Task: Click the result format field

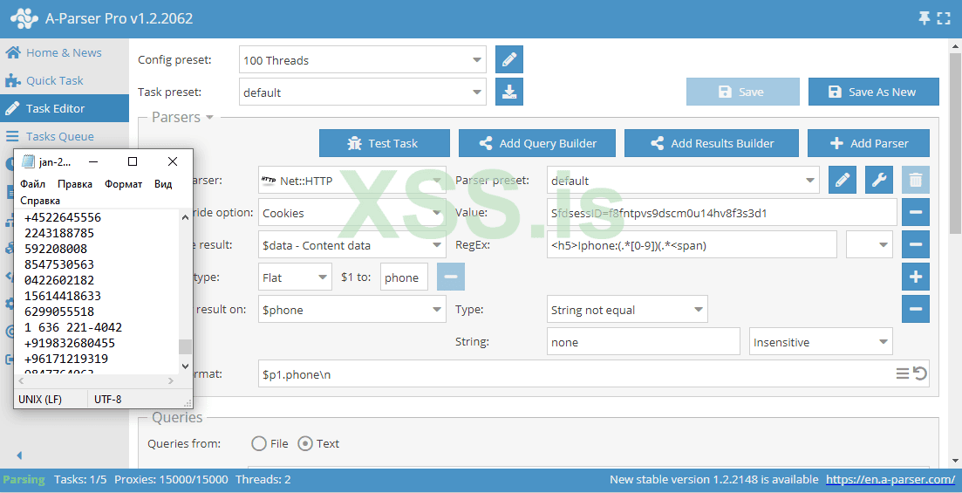Action: click(594, 373)
